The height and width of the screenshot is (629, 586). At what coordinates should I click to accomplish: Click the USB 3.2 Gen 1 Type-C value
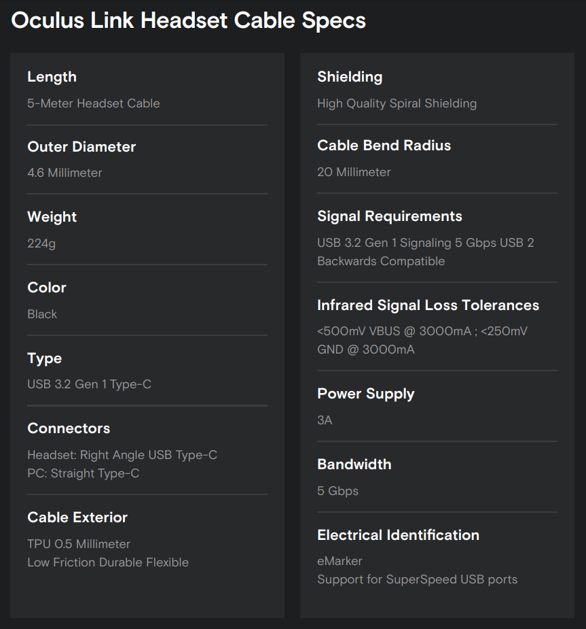(89, 384)
